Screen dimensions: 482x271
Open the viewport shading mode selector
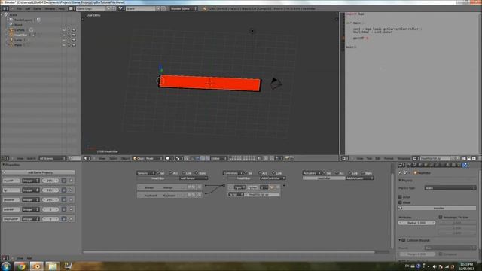[x=169, y=158]
